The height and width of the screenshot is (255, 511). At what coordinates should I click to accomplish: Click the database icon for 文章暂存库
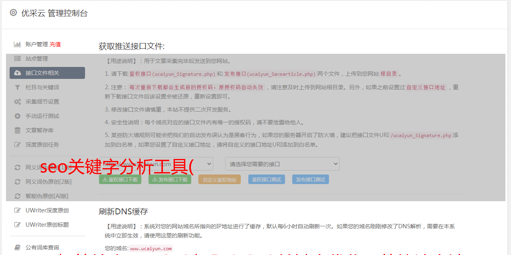(18, 130)
